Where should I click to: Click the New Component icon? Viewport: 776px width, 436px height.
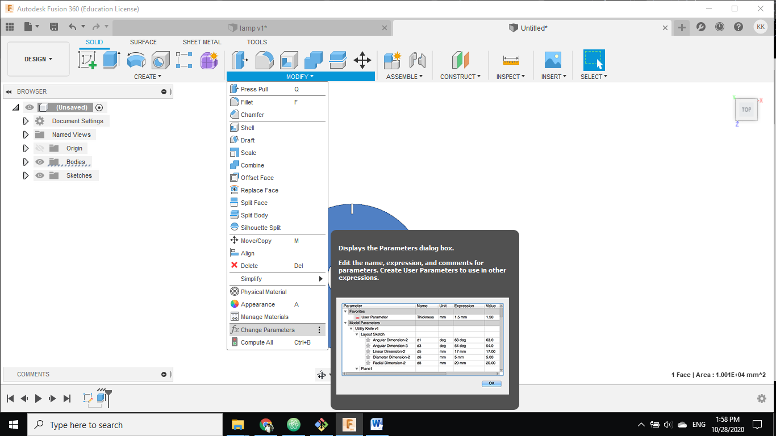[393, 60]
